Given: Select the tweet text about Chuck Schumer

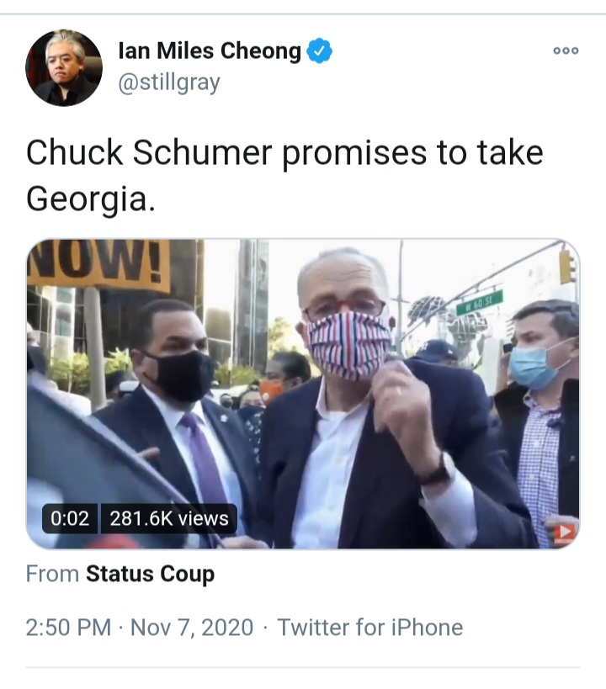Looking at the screenshot, I should pyautogui.click(x=284, y=175).
